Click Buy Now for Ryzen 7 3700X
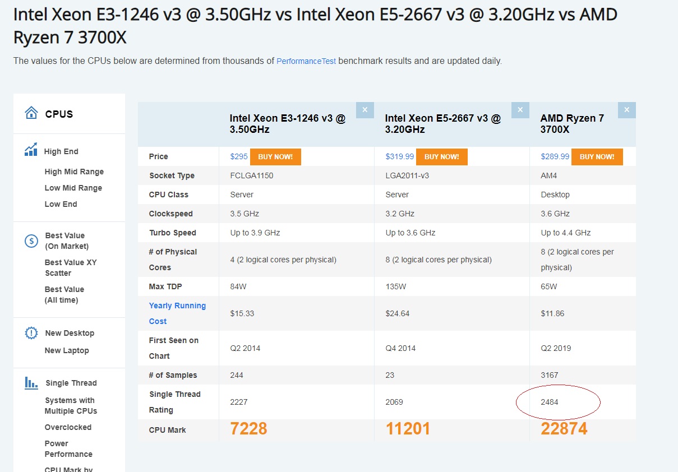The image size is (678, 472). (597, 157)
